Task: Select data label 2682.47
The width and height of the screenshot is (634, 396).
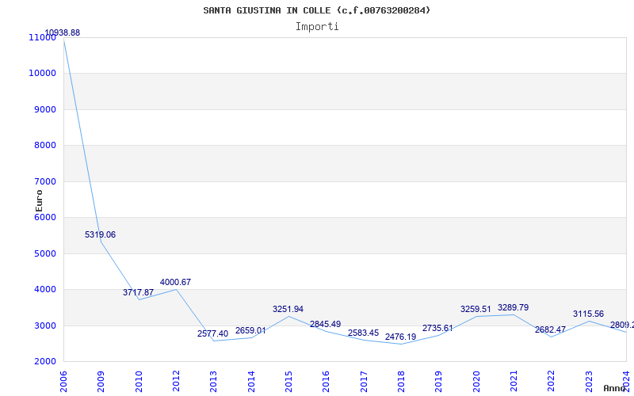Action: [550, 329]
